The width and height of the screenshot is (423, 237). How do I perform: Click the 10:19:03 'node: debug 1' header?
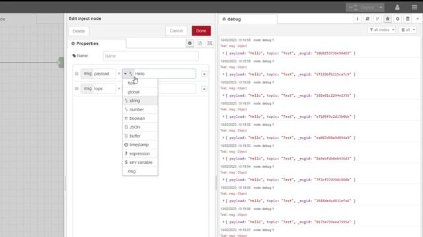[x=264, y=145]
